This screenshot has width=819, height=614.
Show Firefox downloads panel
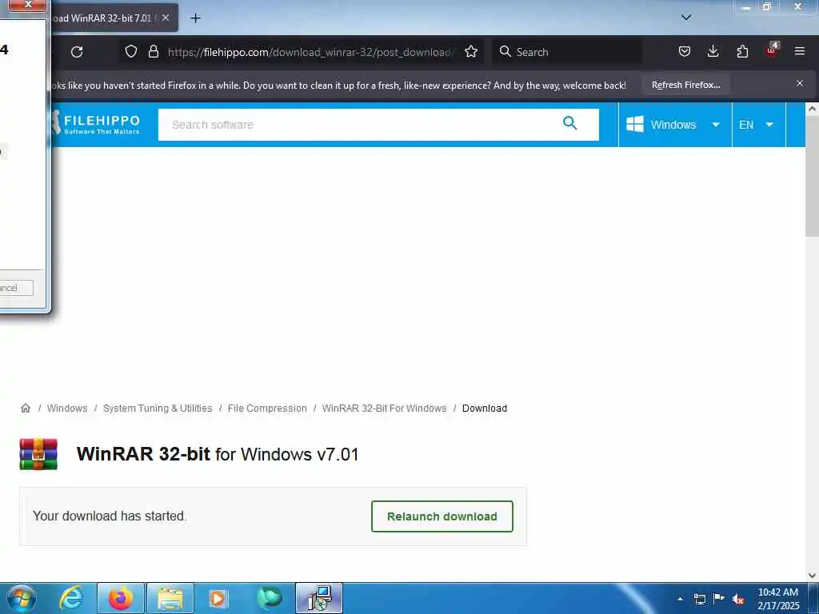pyautogui.click(x=713, y=51)
